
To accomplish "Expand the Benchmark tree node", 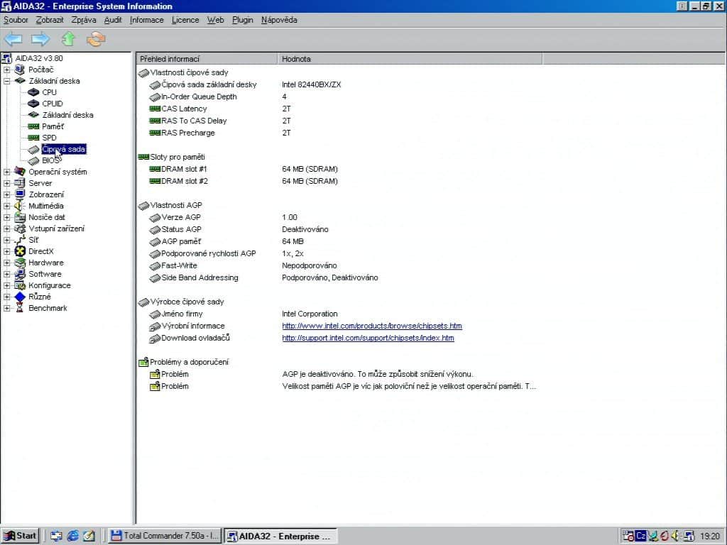I will [x=6, y=308].
